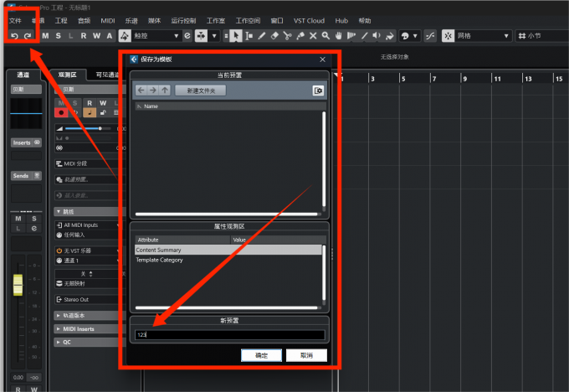569x392 pixels.
Task: Select the Play speaker tool
Action: (377, 36)
